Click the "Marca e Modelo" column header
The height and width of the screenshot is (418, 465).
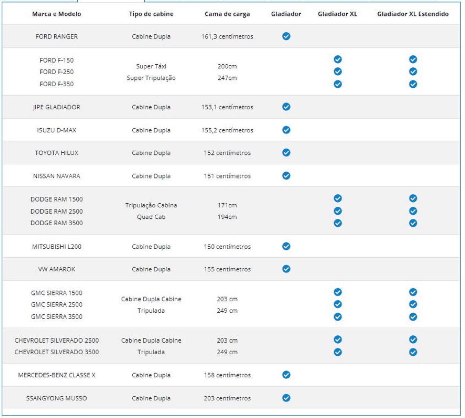(x=57, y=14)
